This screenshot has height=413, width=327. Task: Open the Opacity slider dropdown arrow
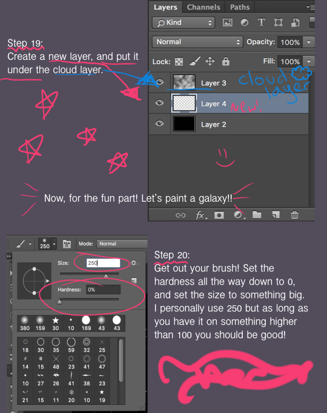[x=309, y=42]
